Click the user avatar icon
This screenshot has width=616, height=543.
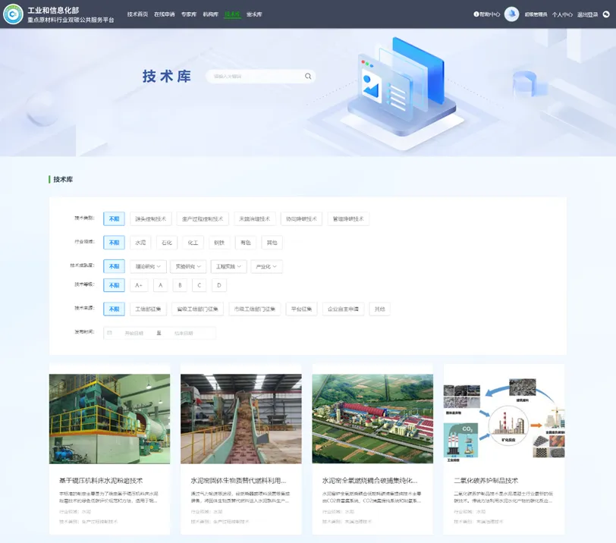click(511, 14)
